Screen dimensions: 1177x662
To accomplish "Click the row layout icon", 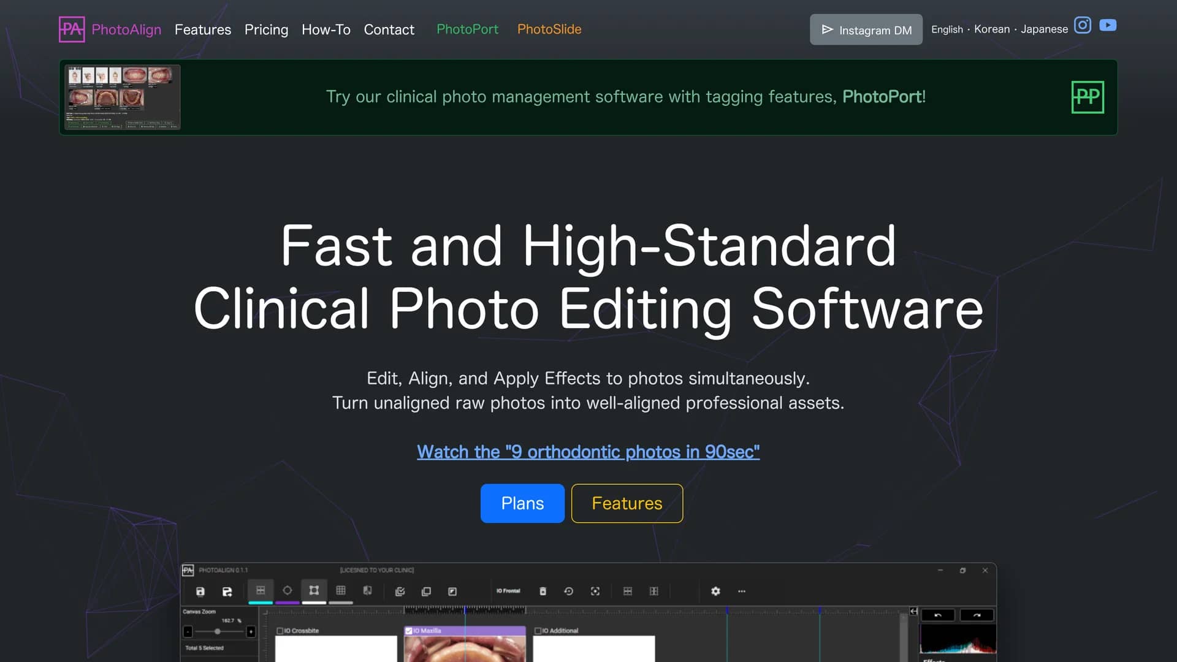I will (x=628, y=592).
